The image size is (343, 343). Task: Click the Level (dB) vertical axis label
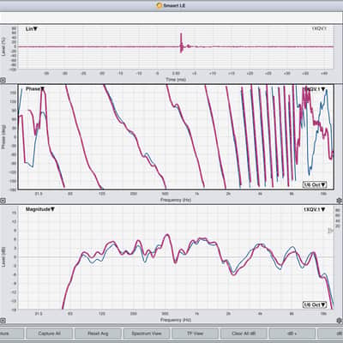click(x=3, y=257)
